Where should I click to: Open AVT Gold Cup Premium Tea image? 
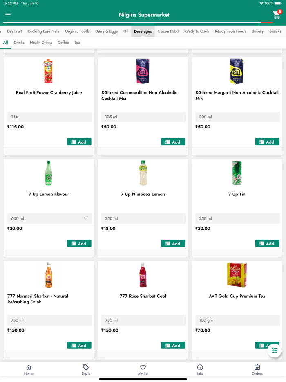tap(237, 275)
